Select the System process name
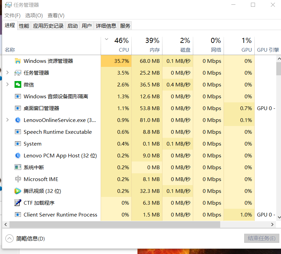 [32, 144]
